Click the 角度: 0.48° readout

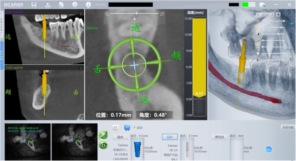[x=153, y=115]
